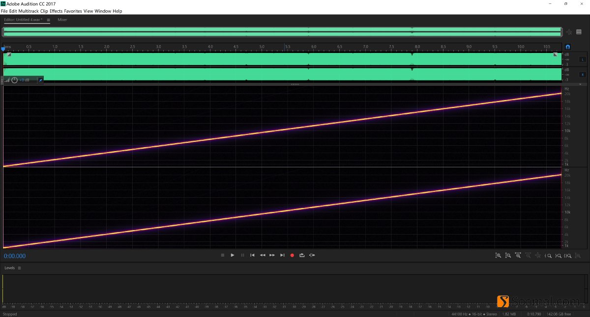Click the Stop playback button
Screen dimensions: 590x317
click(x=222, y=255)
